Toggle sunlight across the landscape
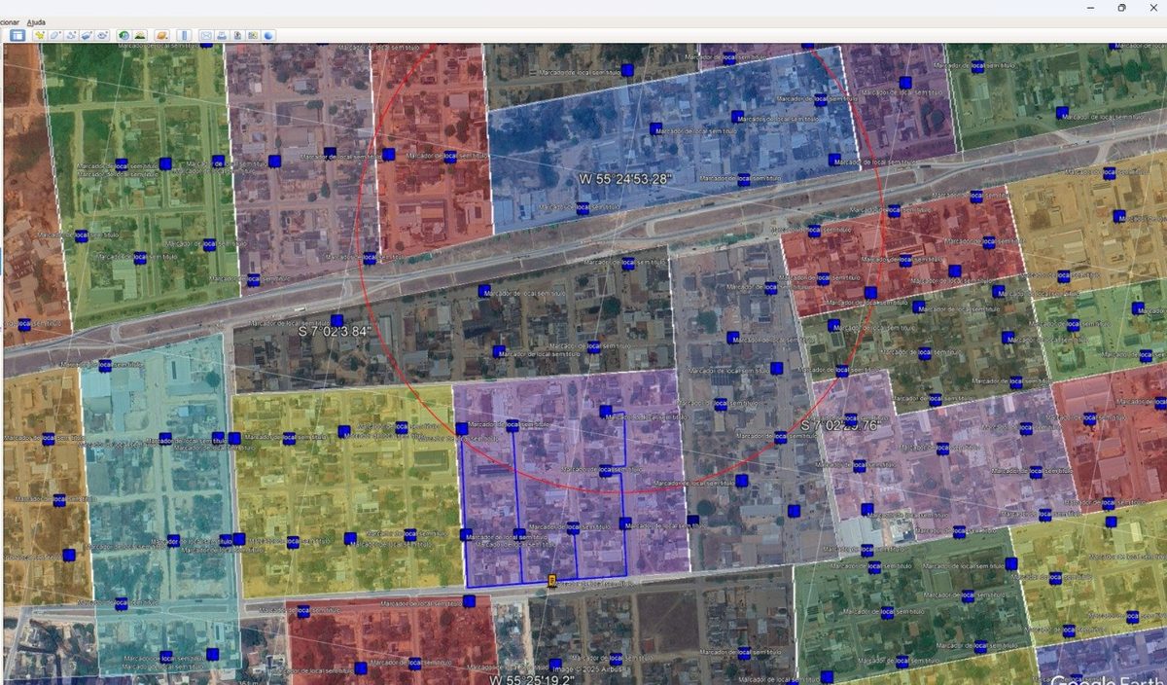This screenshot has width=1167, height=685. pyautogui.click(x=140, y=35)
